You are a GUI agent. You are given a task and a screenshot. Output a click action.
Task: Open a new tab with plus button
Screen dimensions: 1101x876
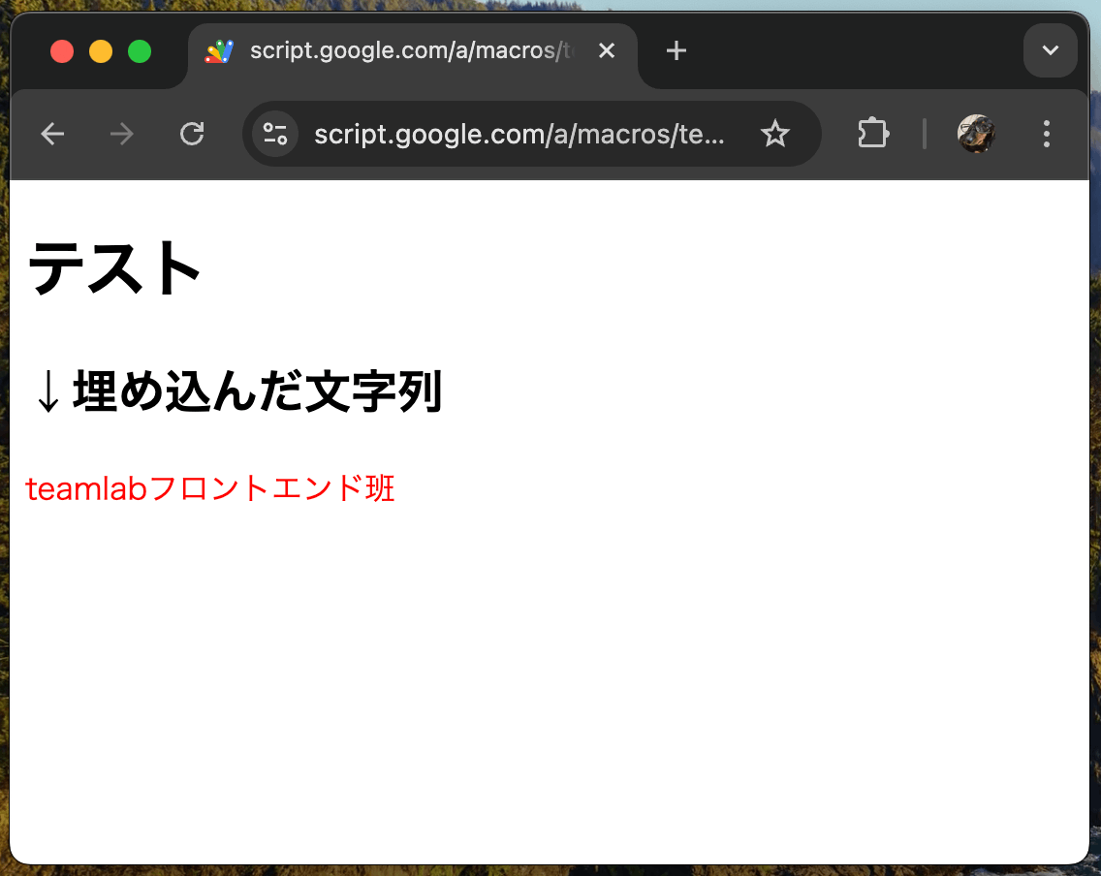click(x=676, y=50)
